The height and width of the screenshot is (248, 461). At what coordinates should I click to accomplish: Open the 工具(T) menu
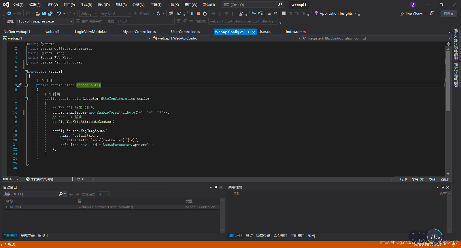pos(156,5)
